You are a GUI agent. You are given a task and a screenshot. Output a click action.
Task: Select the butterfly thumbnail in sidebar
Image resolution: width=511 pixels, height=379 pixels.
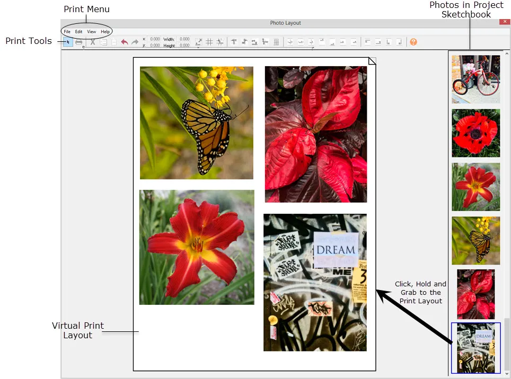click(x=476, y=240)
